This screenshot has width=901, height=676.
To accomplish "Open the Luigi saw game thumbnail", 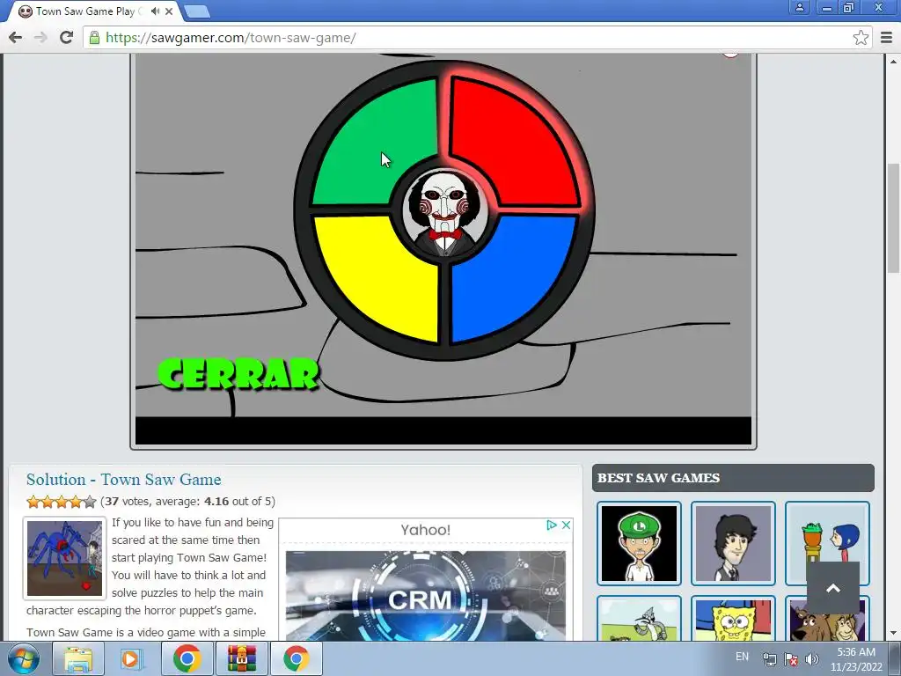I will click(x=639, y=543).
